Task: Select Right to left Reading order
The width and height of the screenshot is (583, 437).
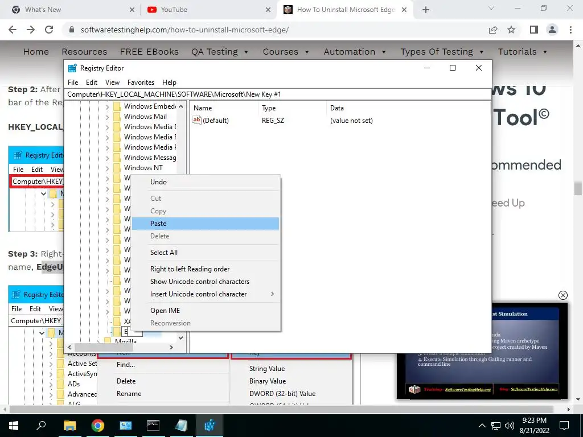Action: tap(206, 269)
